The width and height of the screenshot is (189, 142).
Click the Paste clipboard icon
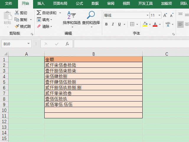pyautogui.click(x=8, y=15)
